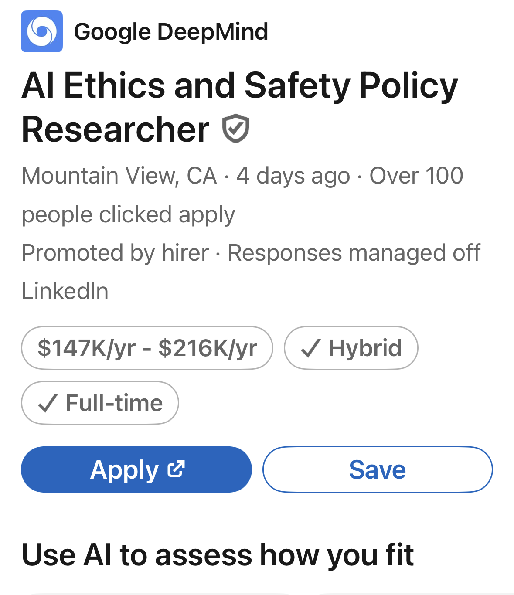
Task: Click the Google DeepMind logo icon
Action: (x=42, y=31)
